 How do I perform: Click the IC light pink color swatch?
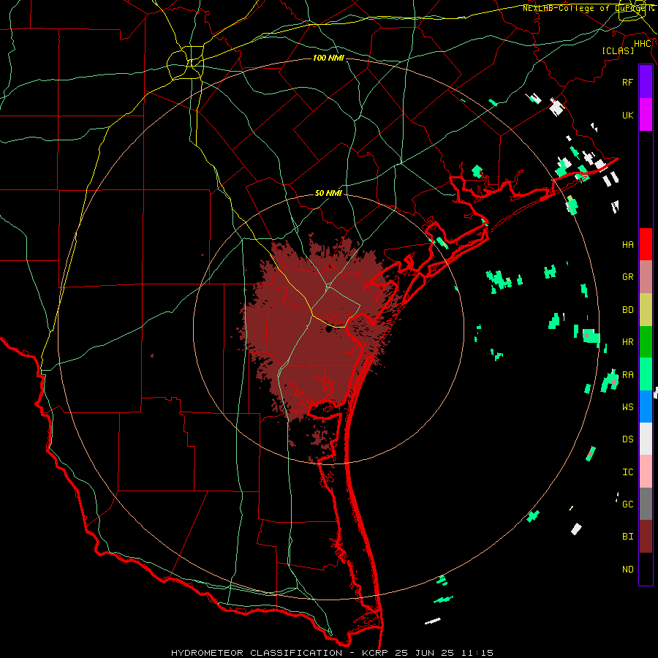pos(646,472)
